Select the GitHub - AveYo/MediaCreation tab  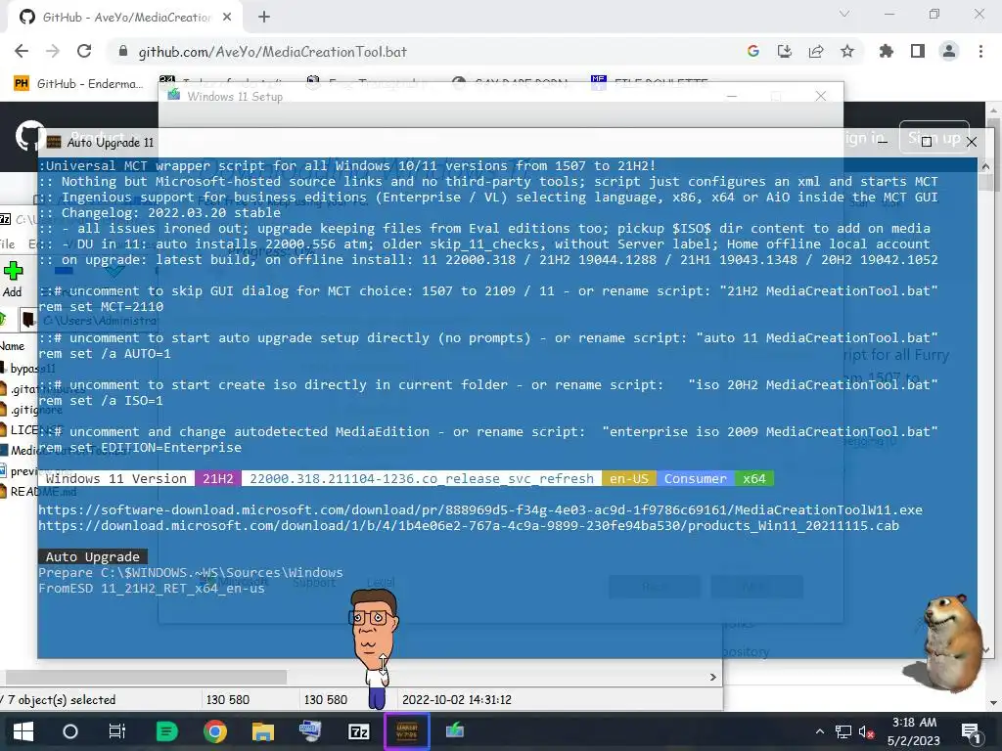point(125,18)
